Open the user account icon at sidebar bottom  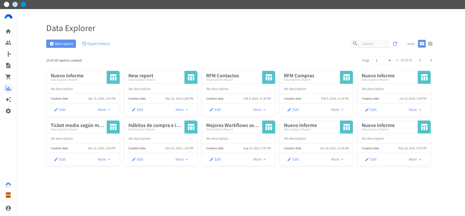pyautogui.click(x=8, y=208)
